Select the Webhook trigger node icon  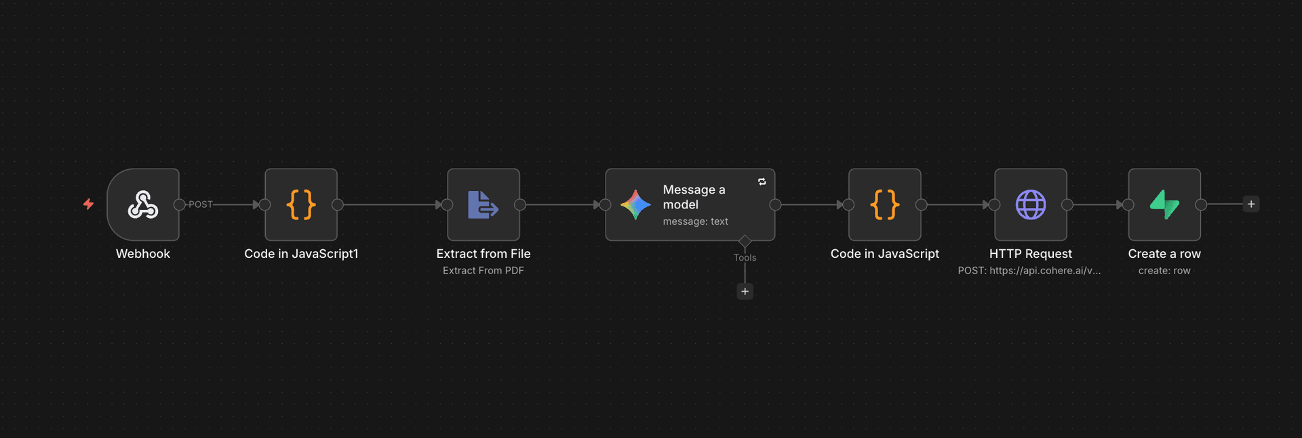[x=143, y=204]
